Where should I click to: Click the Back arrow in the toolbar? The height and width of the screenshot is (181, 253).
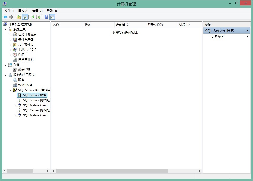coord(5,17)
